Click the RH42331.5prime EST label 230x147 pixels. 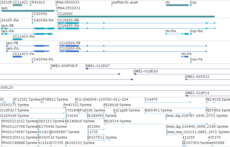coord(77,105)
